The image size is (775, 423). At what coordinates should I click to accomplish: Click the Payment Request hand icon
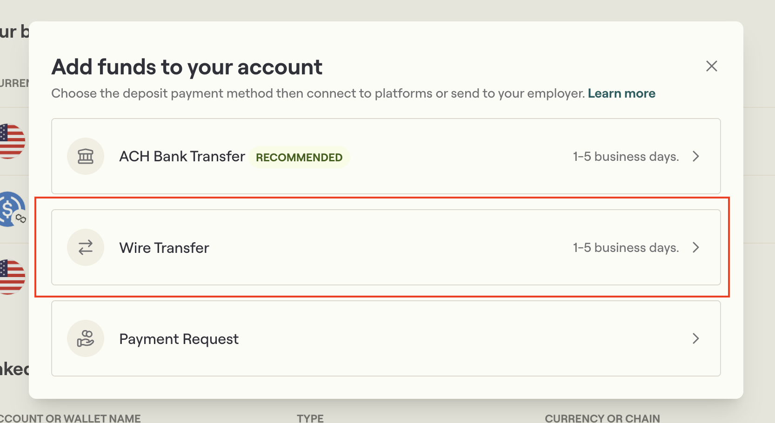[x=86, y=338]
